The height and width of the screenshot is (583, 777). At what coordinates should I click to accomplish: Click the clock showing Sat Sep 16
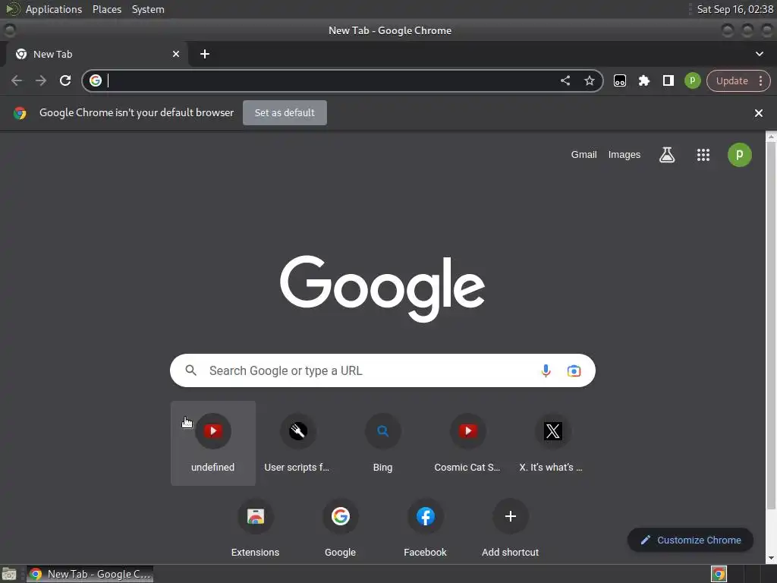(x=735, y=9)
